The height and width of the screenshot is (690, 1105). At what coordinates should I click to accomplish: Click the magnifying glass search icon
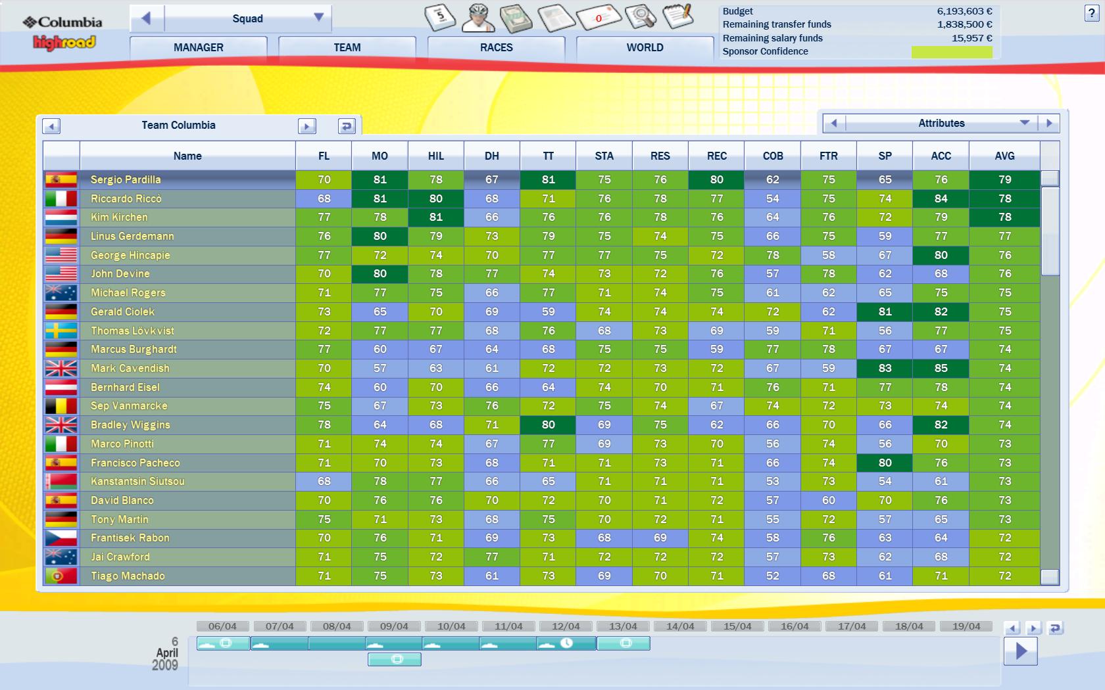click(640, 16)
